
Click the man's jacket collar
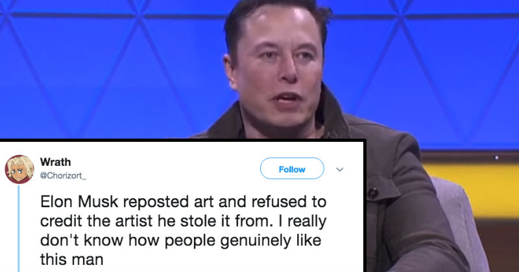click(x=331, y=113)
